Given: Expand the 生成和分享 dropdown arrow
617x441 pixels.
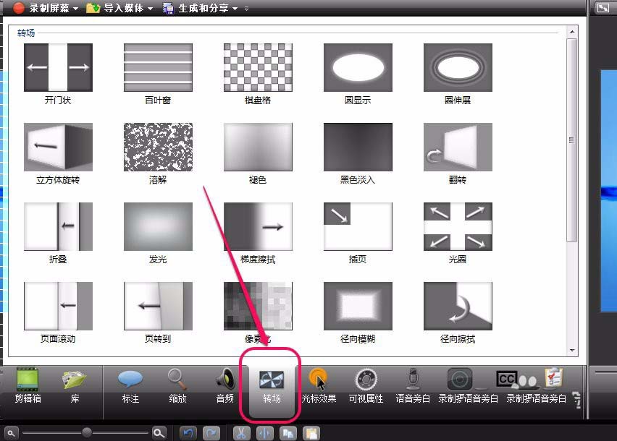Looking at the screenshot, I should pyautogui.click(x=235, y=8).
